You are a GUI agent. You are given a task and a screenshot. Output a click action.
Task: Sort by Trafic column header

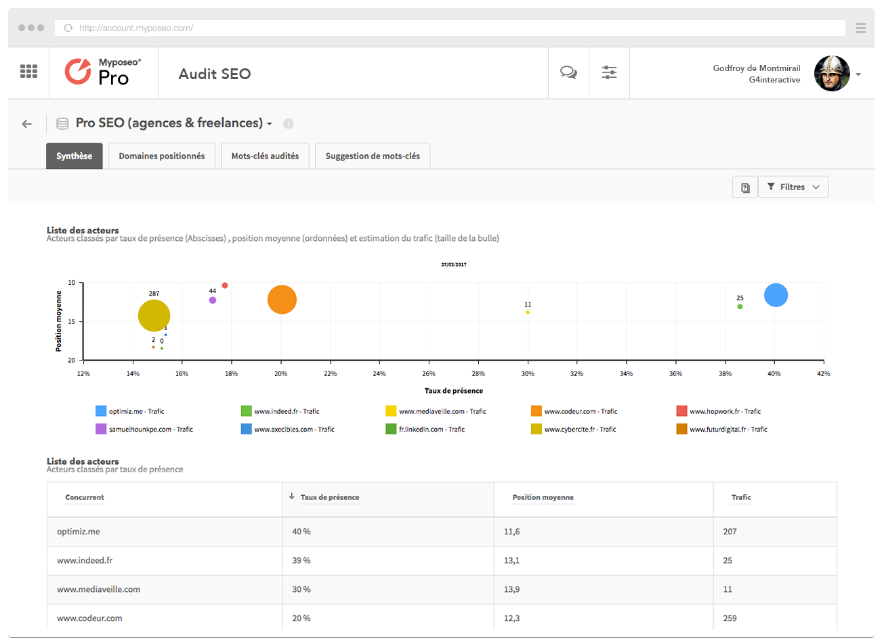741,497
